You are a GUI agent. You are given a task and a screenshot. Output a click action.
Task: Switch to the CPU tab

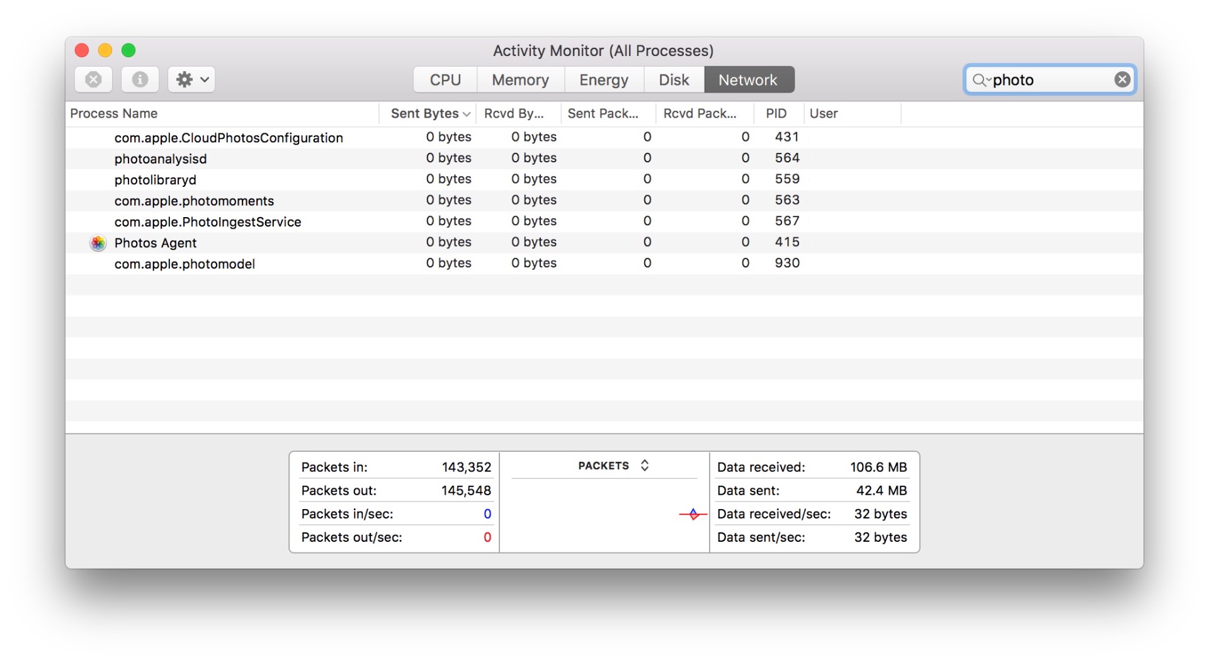445,80
